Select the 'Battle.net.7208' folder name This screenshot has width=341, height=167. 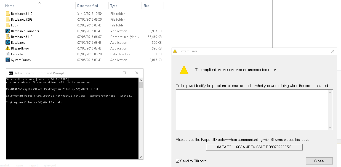pyautogui.click(x=22, y=20)
